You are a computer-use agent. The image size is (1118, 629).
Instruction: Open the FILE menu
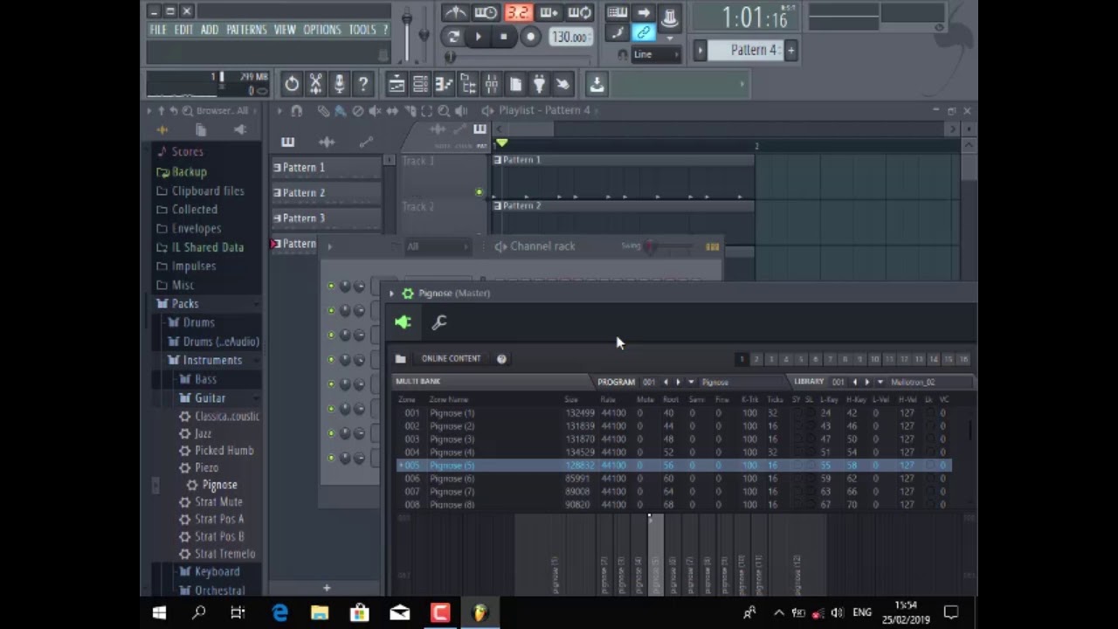point(158,30)
